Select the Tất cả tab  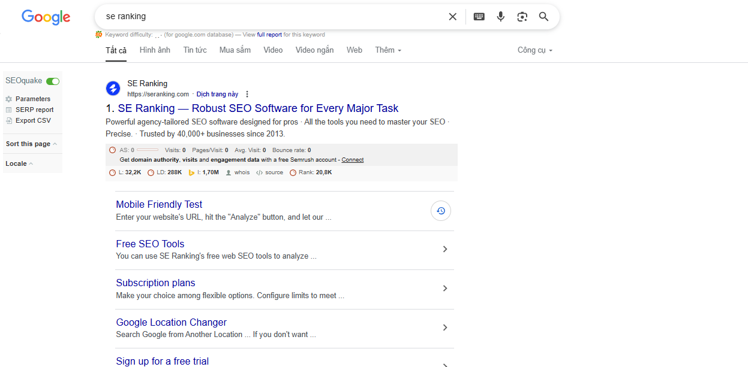(x=116, y=50)
